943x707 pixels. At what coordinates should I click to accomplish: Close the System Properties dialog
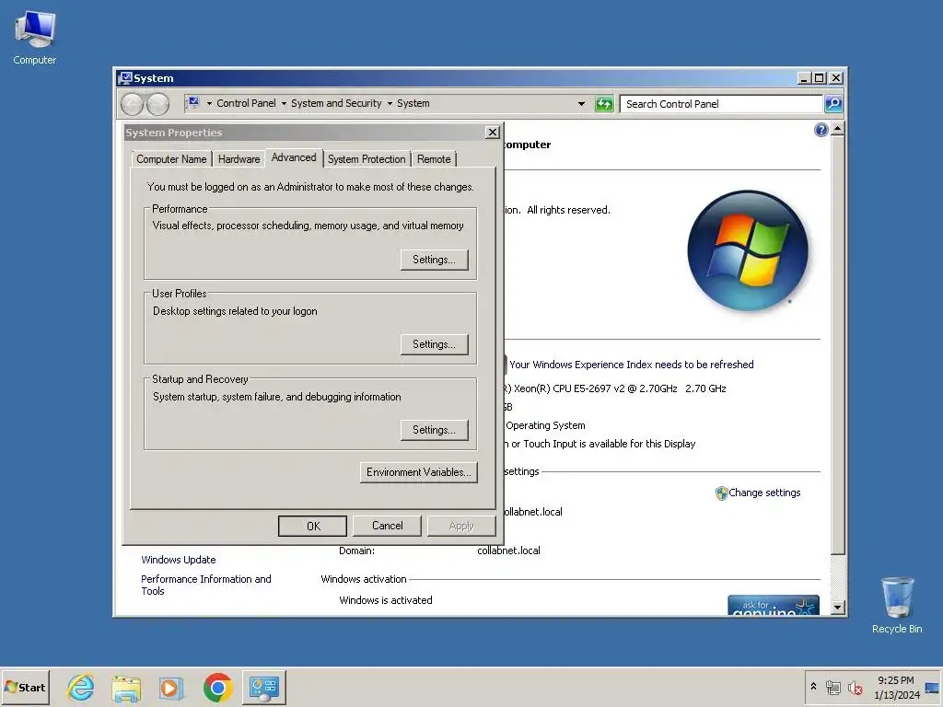coord(493,133)
